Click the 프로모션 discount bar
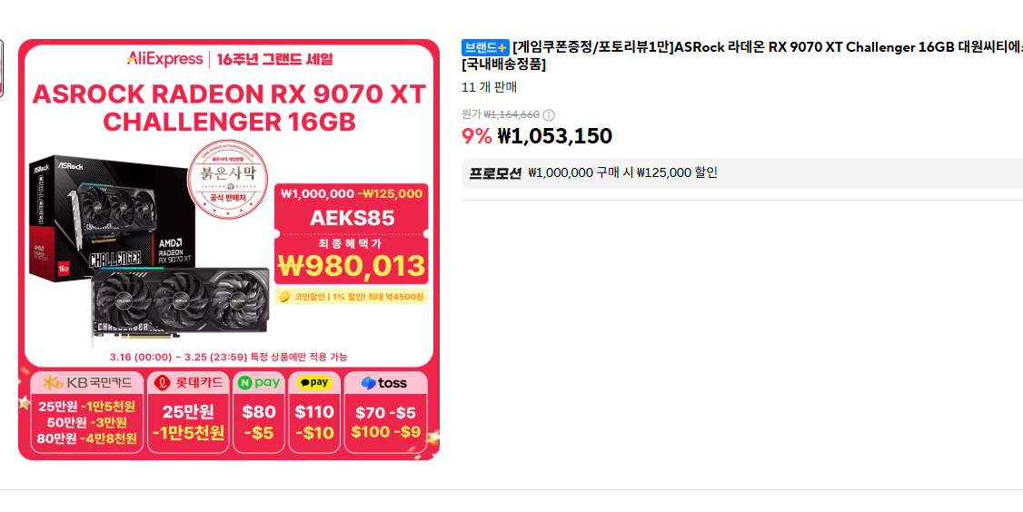The image size is (1023, 512). pos(741,172)
